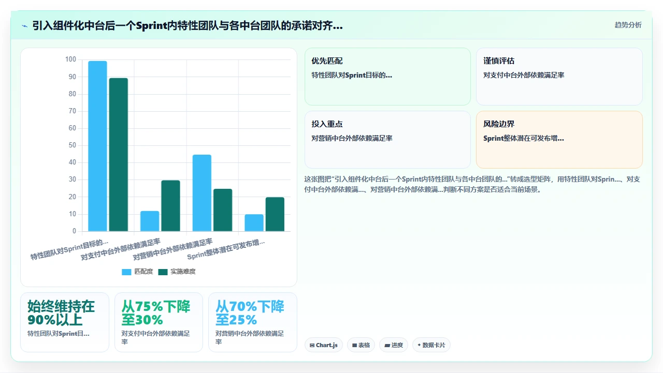Open the 谨慎评估 card
The height and width of the screenshot is (373, 663).
559,77
